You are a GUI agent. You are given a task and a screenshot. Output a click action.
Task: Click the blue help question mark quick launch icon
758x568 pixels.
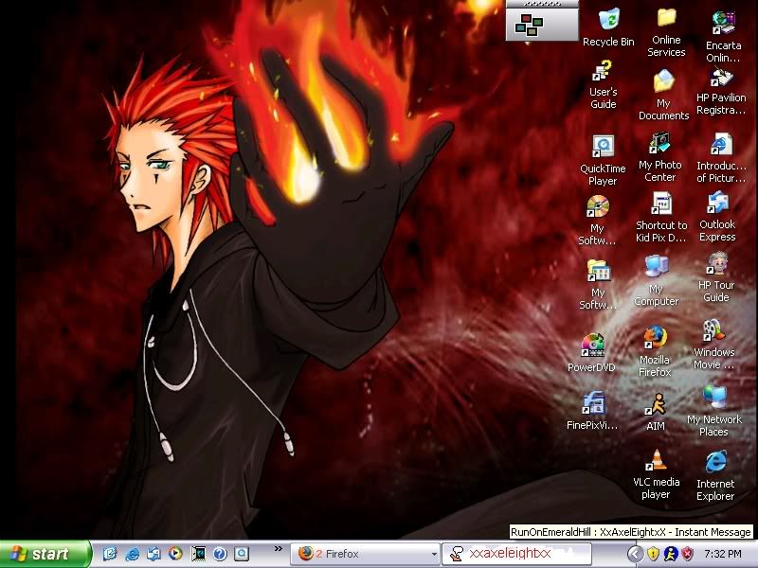click(x=220, y=554)
